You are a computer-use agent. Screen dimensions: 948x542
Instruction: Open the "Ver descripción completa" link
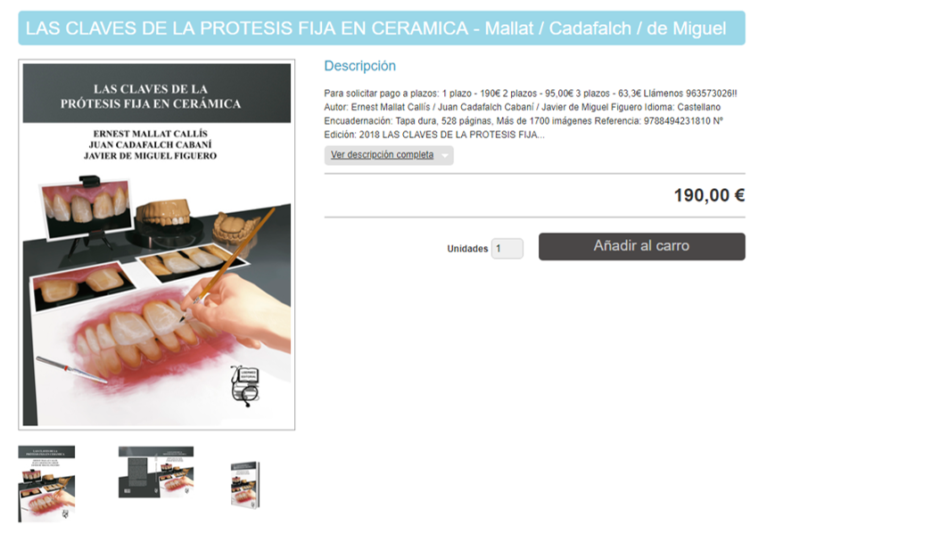pyautogui.click(x=382, y=155)
